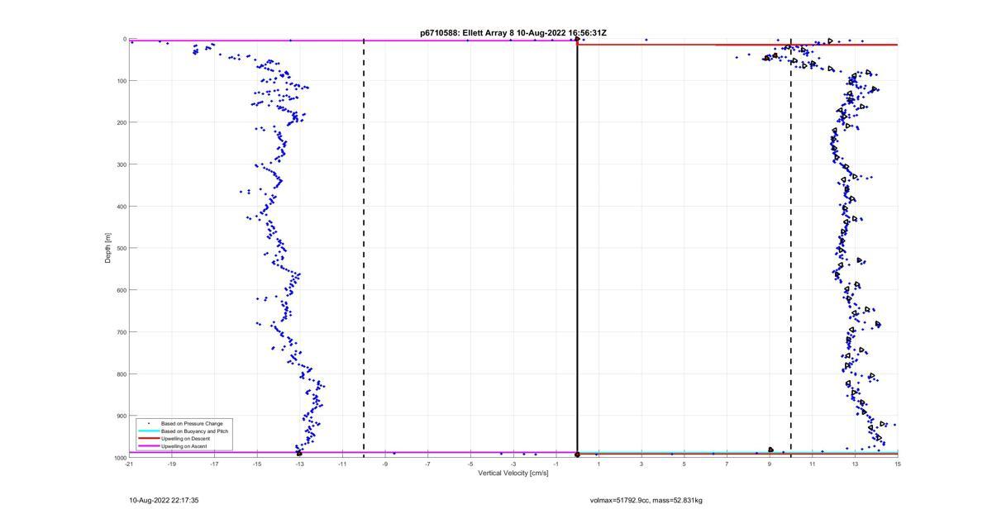Image resolution: width=992 pixels, height=514 pixels.
Task: Click the velocity tick label '-9'
Action: pyautogui.click(x=385, y=464)
